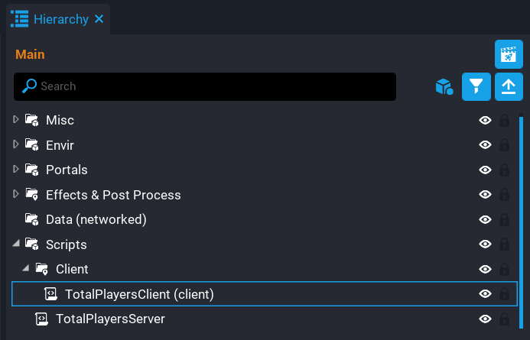Click the TotalPlayersServer script icon
The image size is (530, 340).
tap(42, 319)
